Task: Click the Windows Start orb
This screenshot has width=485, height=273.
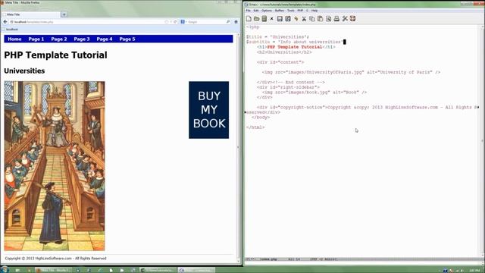Action: coord(5,270)
